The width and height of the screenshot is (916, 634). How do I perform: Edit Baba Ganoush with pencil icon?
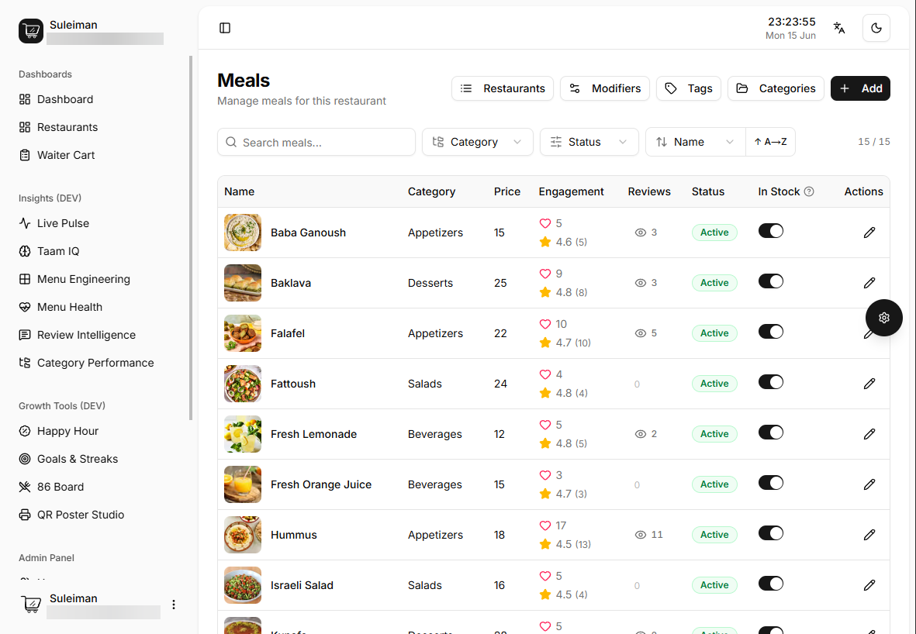pos(869,233)
